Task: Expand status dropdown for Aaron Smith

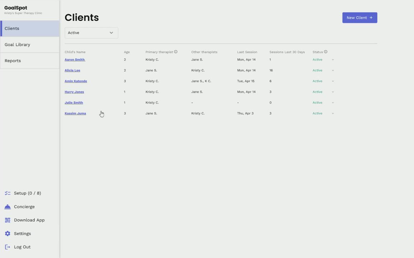Action: [333, 60]
